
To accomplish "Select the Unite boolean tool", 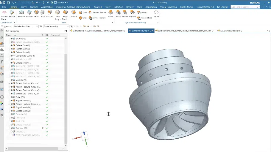I will point(42,14).
